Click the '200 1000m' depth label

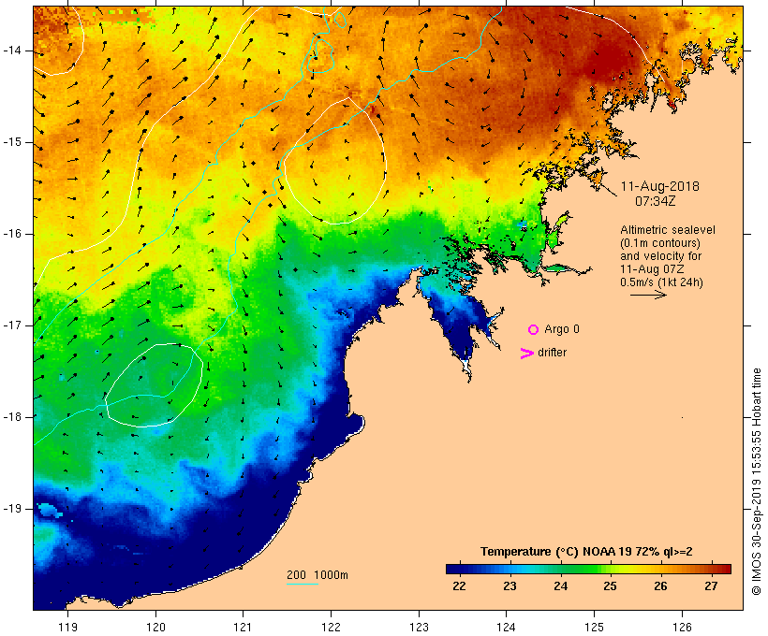coord(318,575)
